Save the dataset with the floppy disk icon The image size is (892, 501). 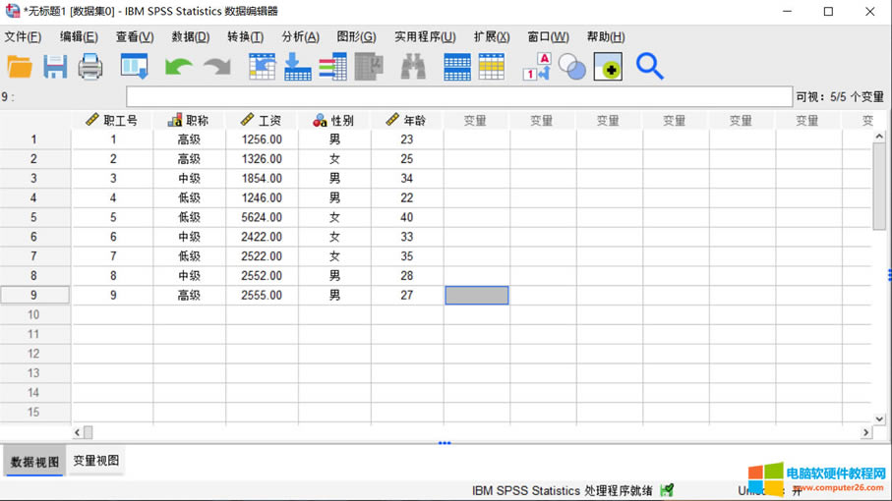[x=55, y=67]
